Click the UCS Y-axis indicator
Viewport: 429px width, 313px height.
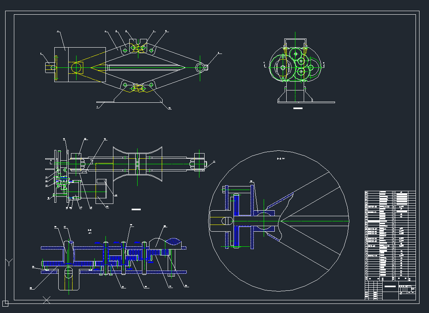[x=9, y=262]
